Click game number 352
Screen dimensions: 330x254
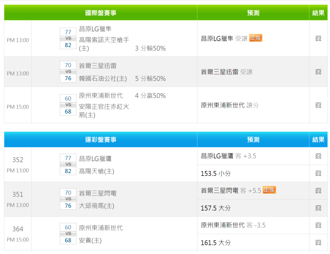click(18, 160)
